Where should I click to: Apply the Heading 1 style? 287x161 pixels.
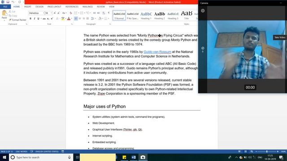click(x=146, y=16)
